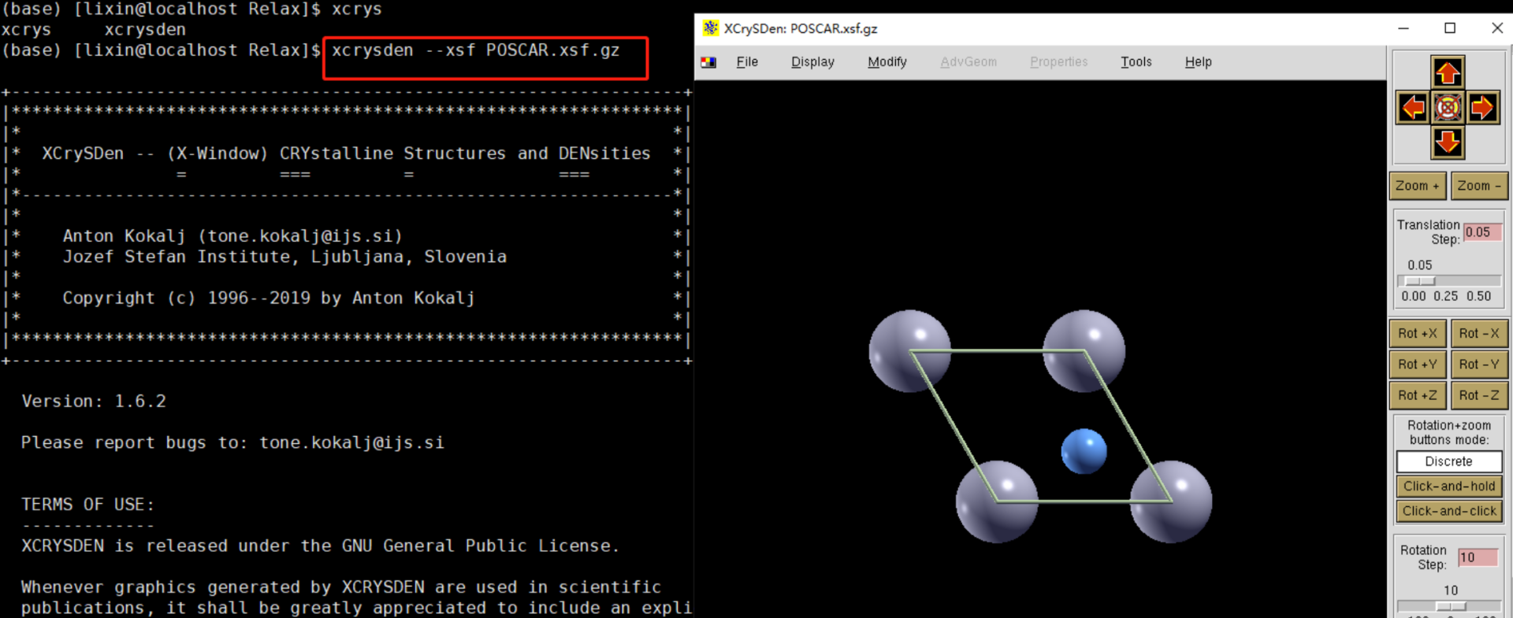Click the flag icon left of File menu
1513x618 pixels.
pos(708,62)
